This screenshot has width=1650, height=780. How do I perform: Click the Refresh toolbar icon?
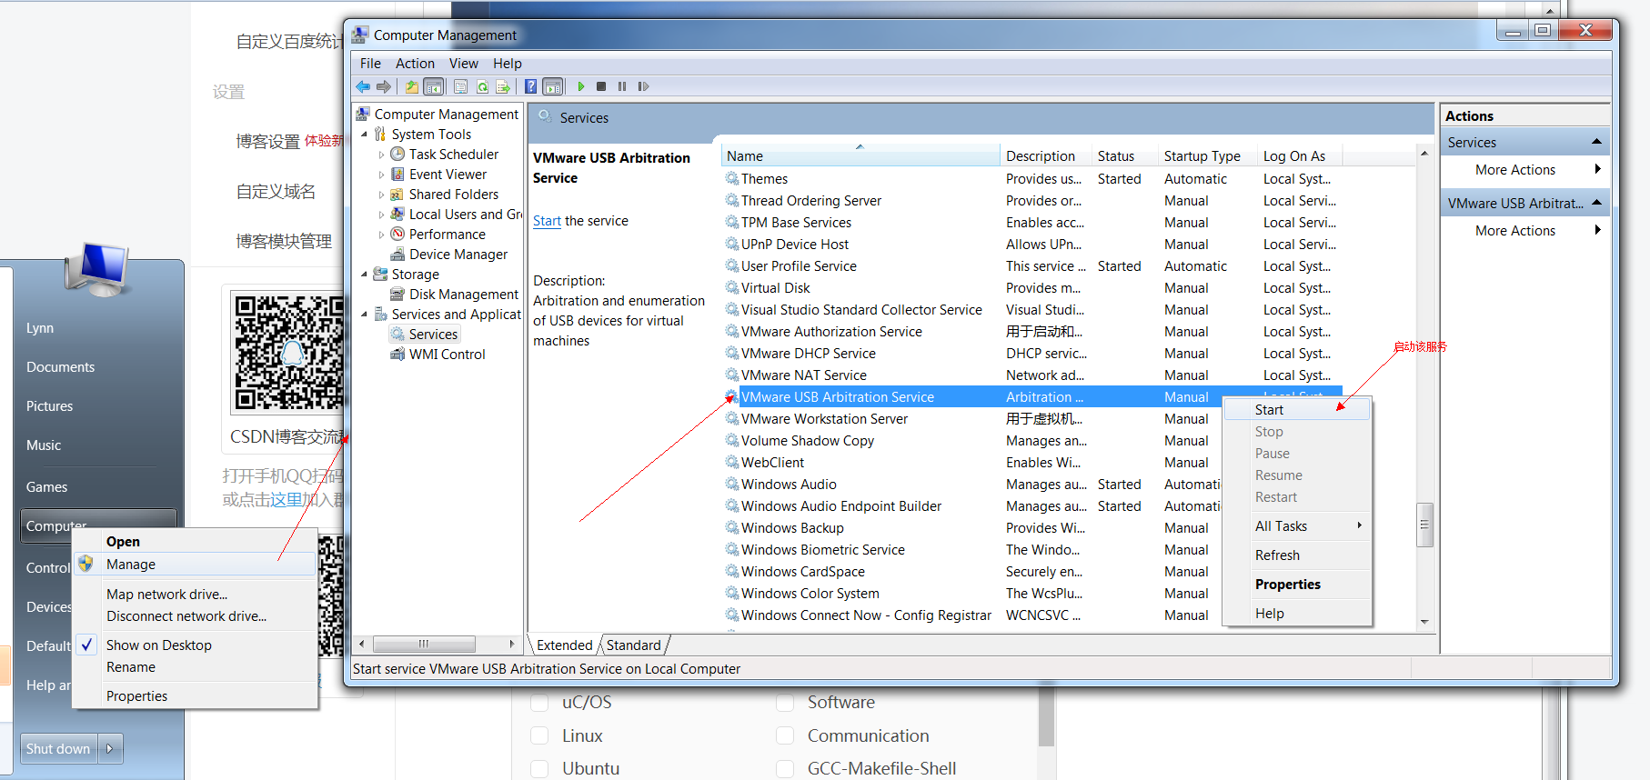pyautogui.click(x=482, y=86)
